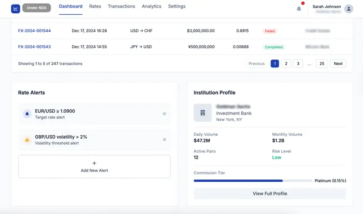The height and width of the screenshot is (214, 363).
Task: Switch to the Dashboard tab
Action: [70, 6]
